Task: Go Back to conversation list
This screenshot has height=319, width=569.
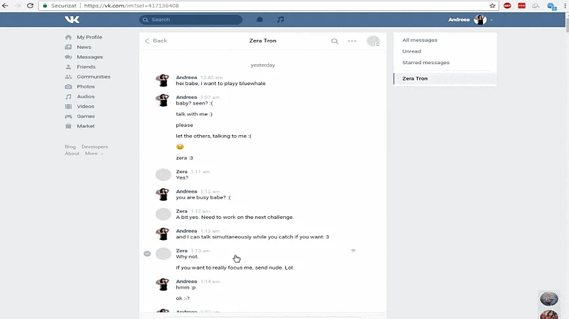Action: pyautogui.click(x=156, y=41)
